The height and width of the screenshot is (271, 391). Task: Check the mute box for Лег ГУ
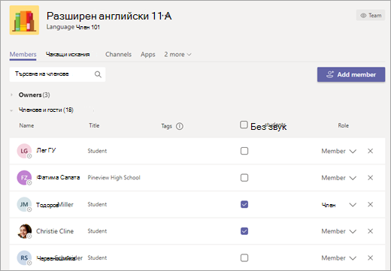[x=244, y=151]
